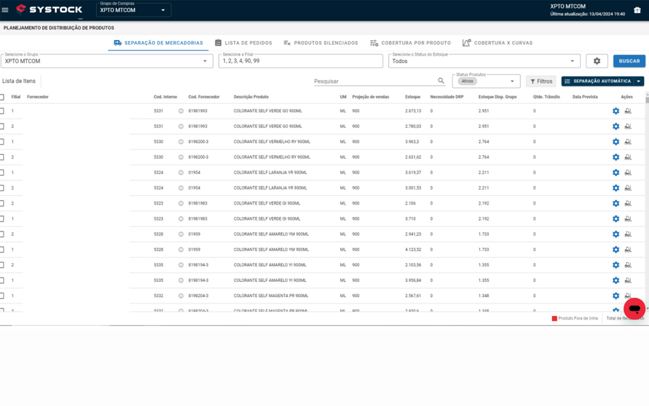649x406 pixels.
Task: Switch to the Lista de Pedidos tab
Action: pos(243,43)
